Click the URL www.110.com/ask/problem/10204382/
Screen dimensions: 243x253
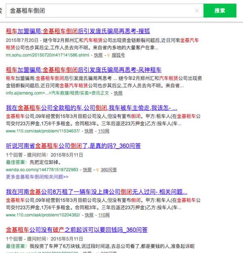click(x=43, y=215)
